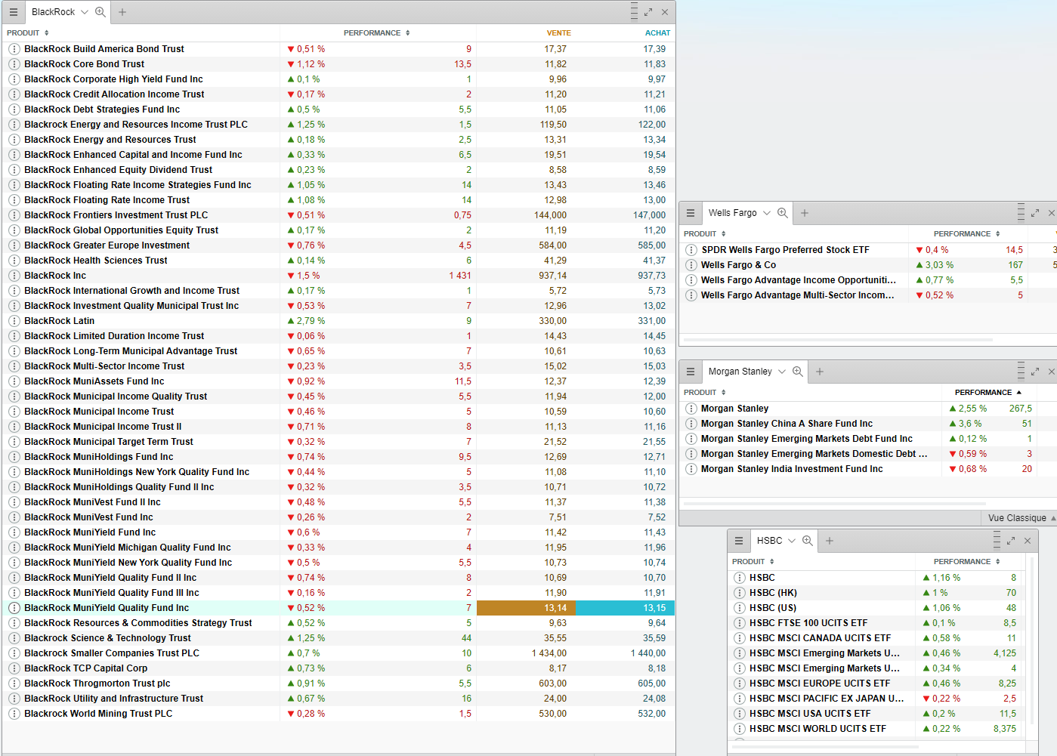Expand the Wells Fargo window to full size
The image size is (1057, 756).
pyautogui.click(x=1035, y=213)
